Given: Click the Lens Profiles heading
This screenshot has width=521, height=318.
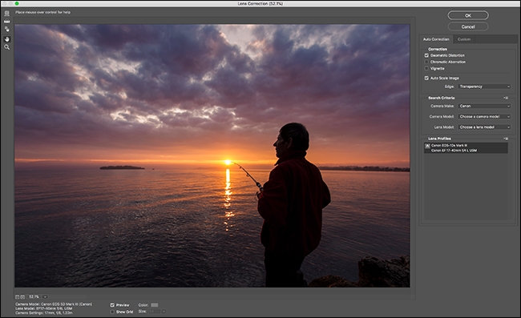Looking at the screenshot, I should coord(439,139).
